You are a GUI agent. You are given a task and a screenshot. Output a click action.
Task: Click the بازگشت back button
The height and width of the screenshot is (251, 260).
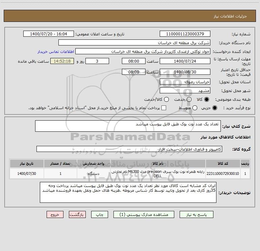tap(77, 215)
